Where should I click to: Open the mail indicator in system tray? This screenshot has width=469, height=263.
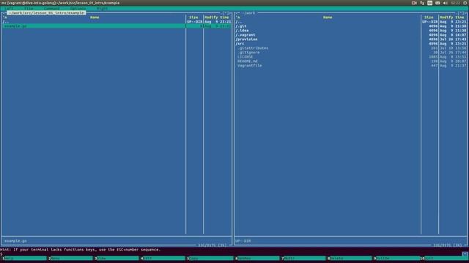click(x=437, y=3)
